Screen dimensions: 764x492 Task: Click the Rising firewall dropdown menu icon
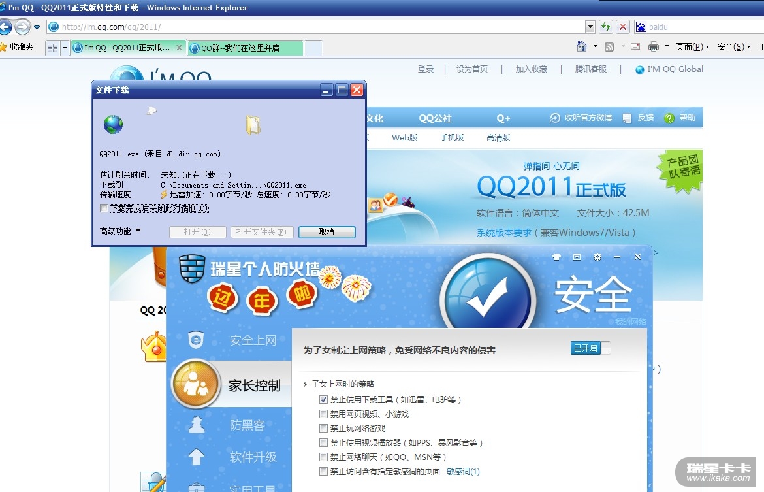click(577, 257)
